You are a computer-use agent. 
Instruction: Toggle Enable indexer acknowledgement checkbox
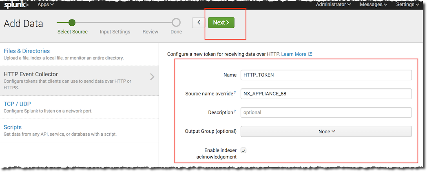coord(243,150)
